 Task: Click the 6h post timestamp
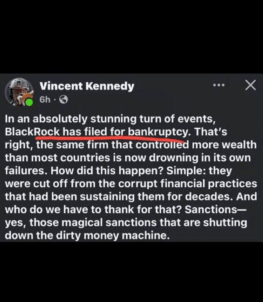click(x=45, y=100)
